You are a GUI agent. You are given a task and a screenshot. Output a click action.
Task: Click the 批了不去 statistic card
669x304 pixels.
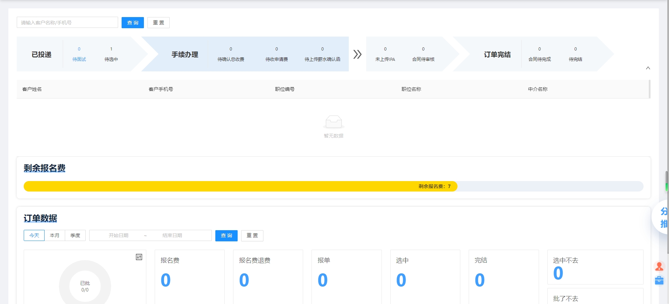coord(595,296)
